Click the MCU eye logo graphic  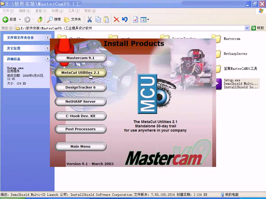point(156,94)
